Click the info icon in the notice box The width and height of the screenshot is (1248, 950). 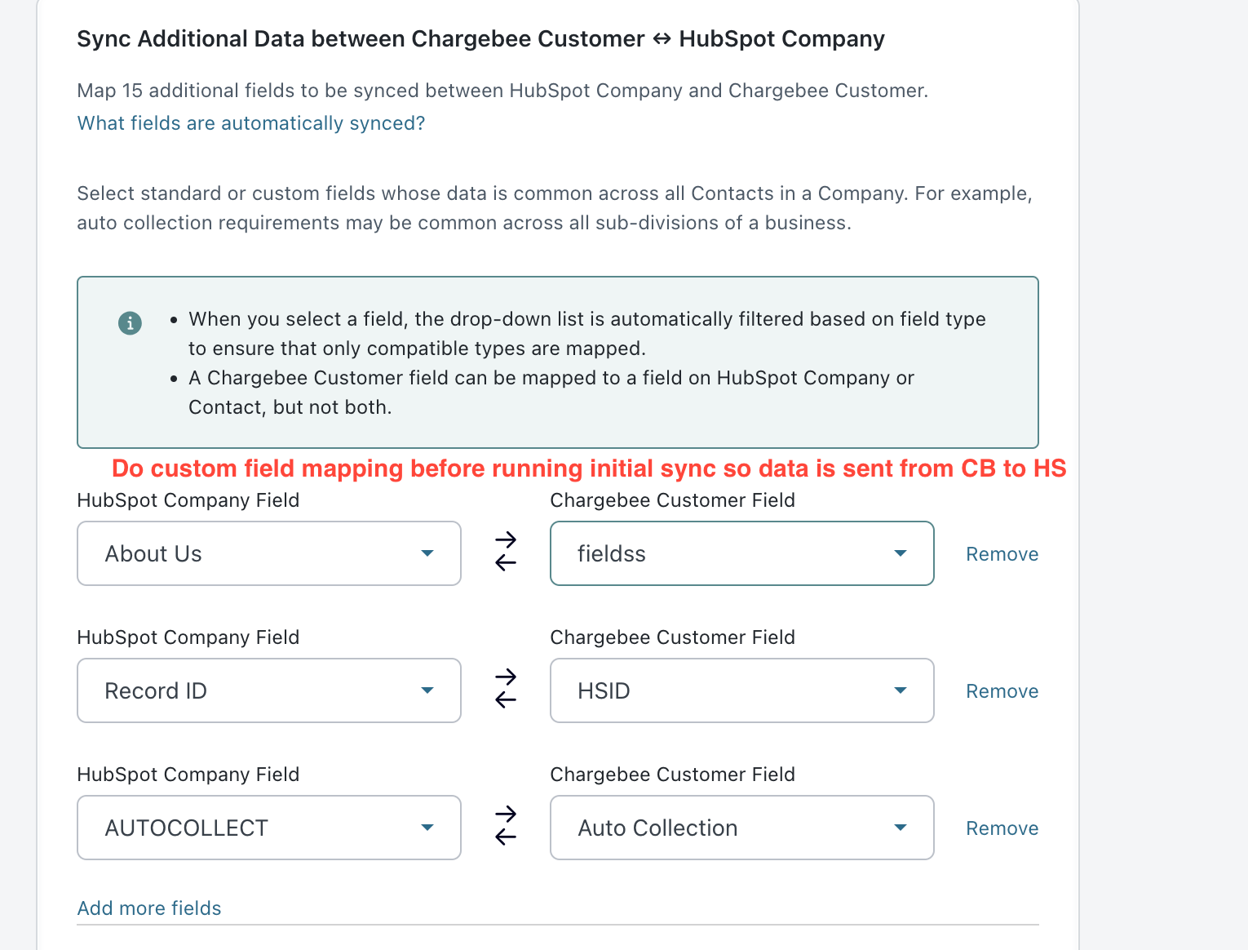pyautogui.click(x=130, y=323)
